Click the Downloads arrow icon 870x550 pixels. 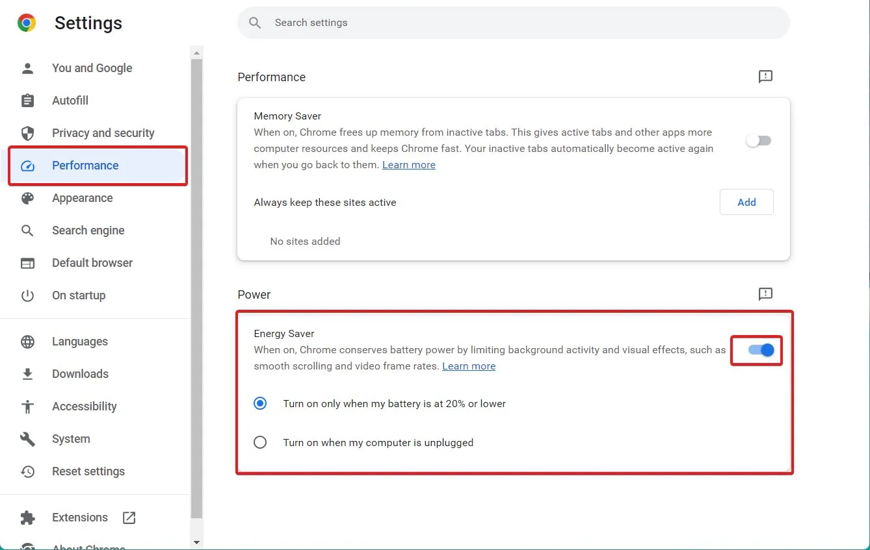[27, 374]
